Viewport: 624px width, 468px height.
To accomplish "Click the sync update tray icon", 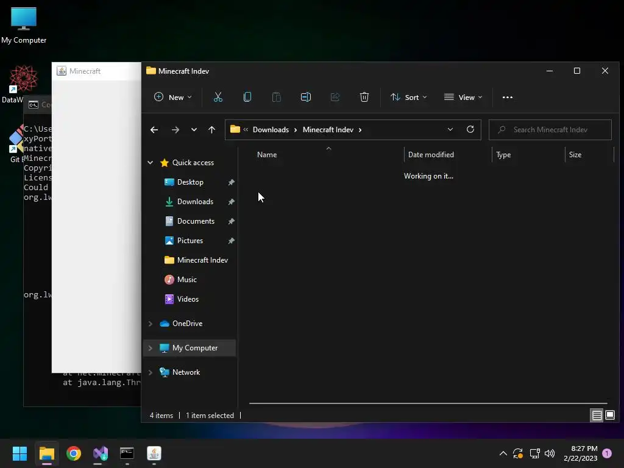I will point(518,453).
